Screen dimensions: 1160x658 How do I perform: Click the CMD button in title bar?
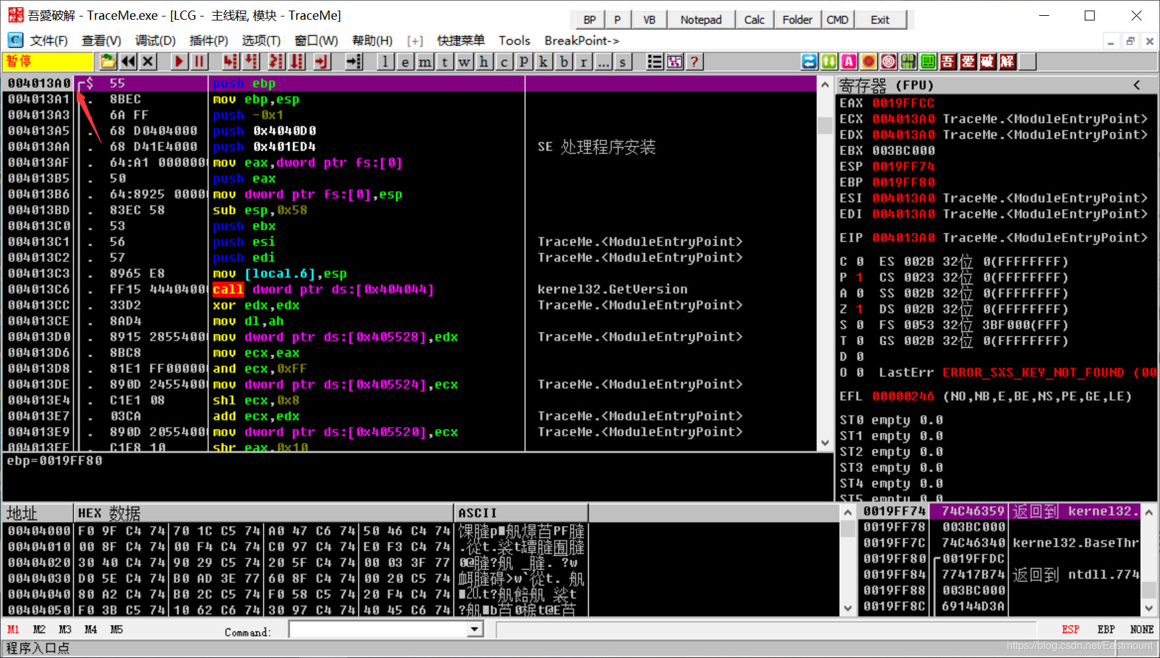pos(838,20)
